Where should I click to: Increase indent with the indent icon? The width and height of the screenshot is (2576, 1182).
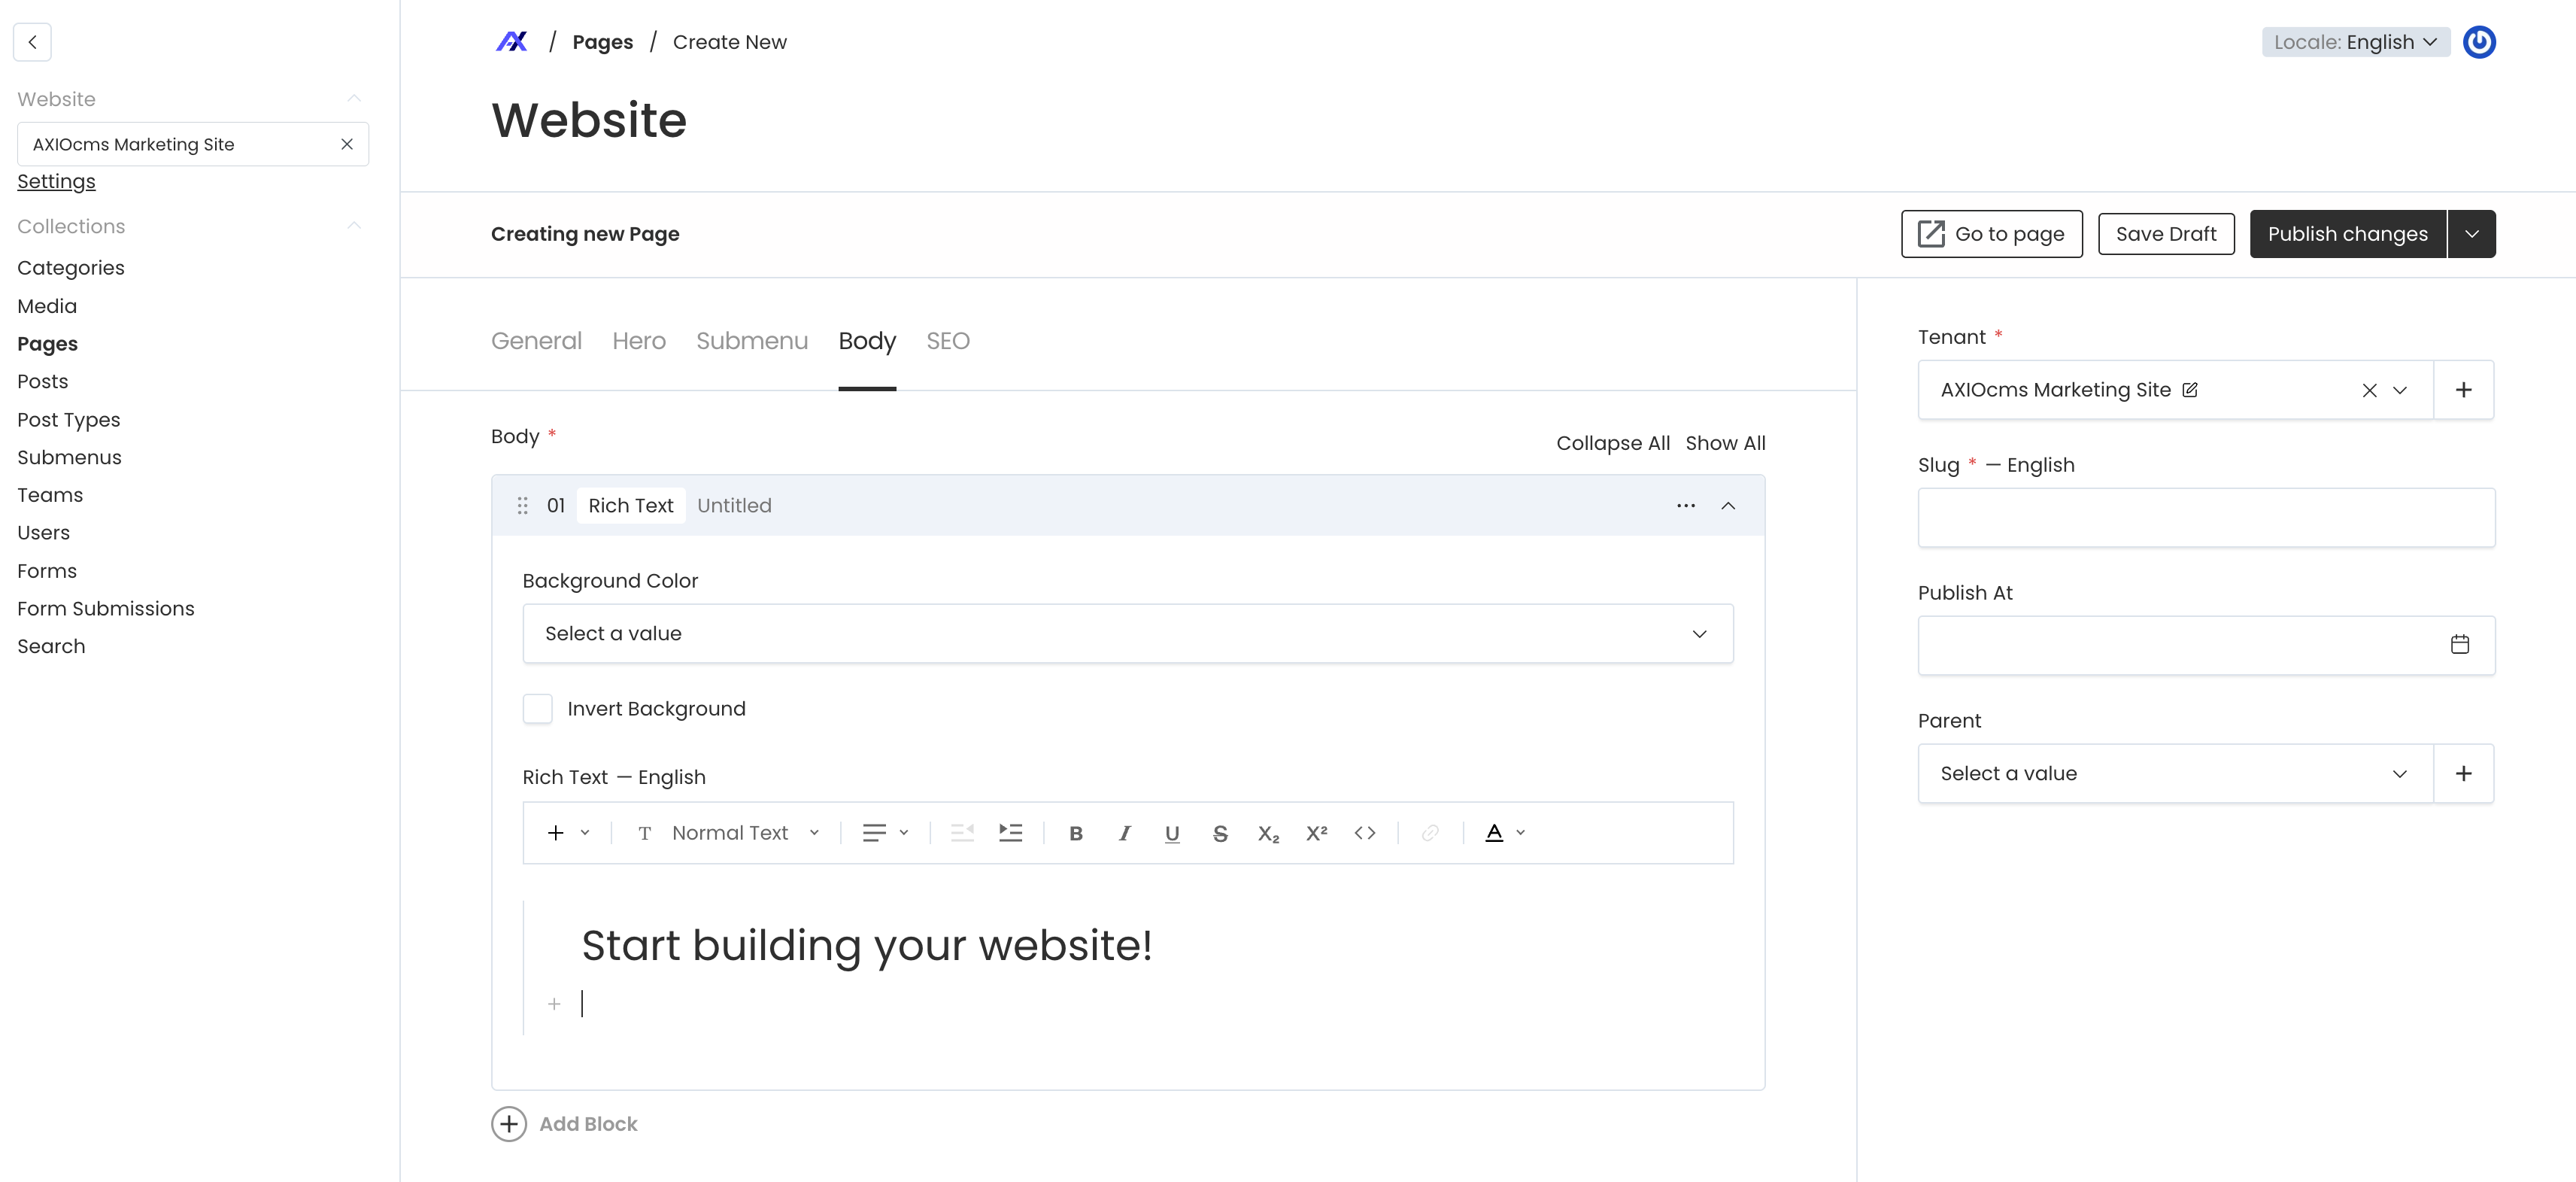click(1010, 833)
